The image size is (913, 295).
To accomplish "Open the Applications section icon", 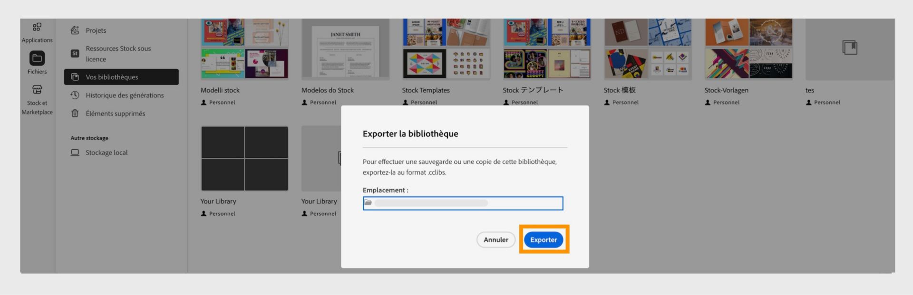I will (37, 27).
